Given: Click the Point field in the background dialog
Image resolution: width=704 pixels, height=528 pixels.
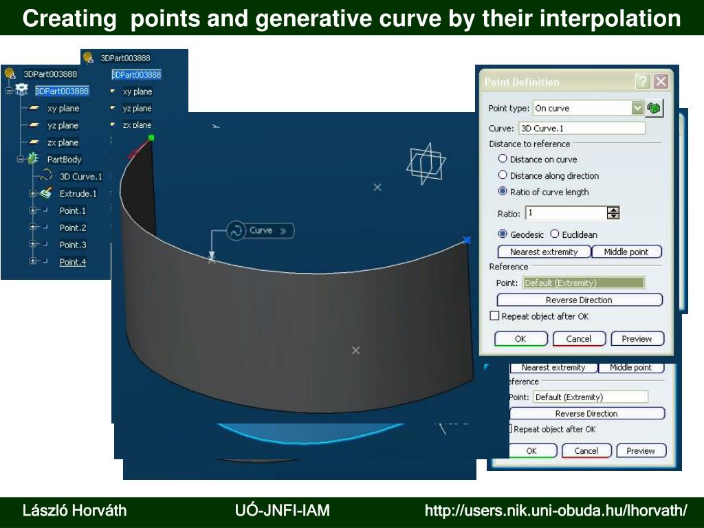Looking at the screenshot, I should [591, 397].
